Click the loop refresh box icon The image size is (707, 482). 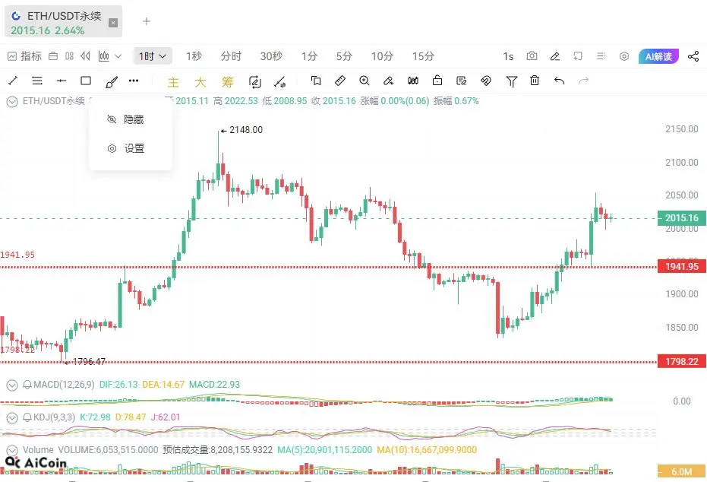pyautogui.click(x=254, y=81)
